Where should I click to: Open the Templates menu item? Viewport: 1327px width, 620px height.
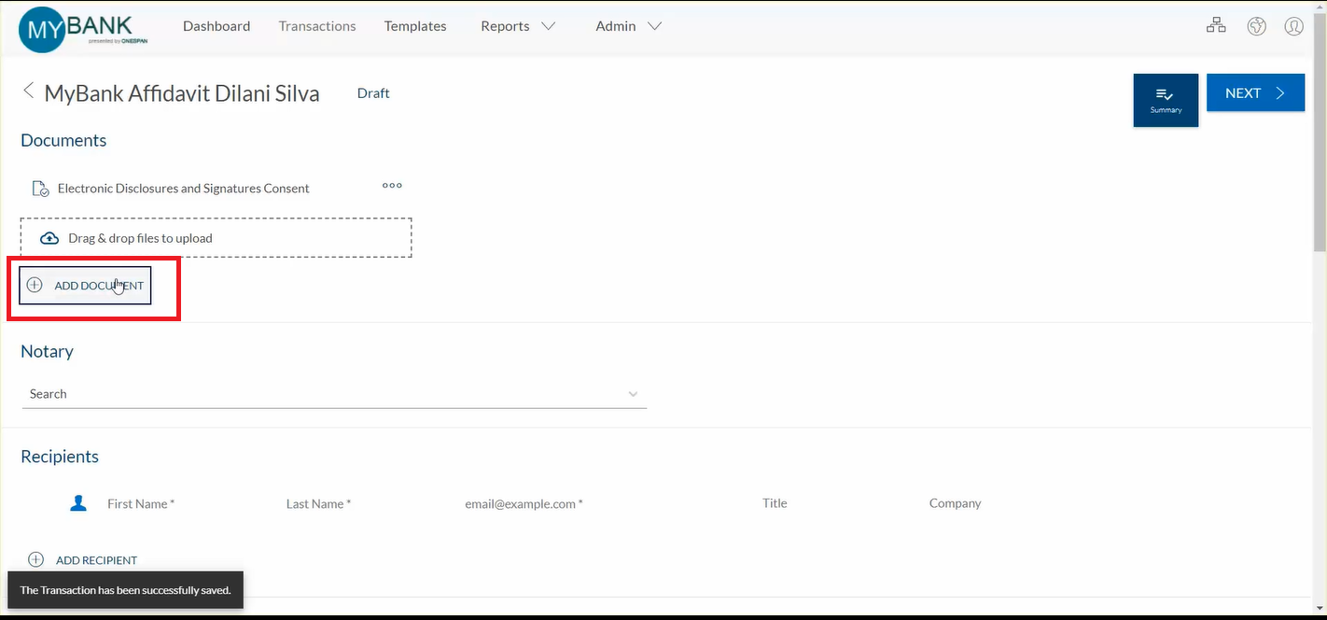click(414, 26)
